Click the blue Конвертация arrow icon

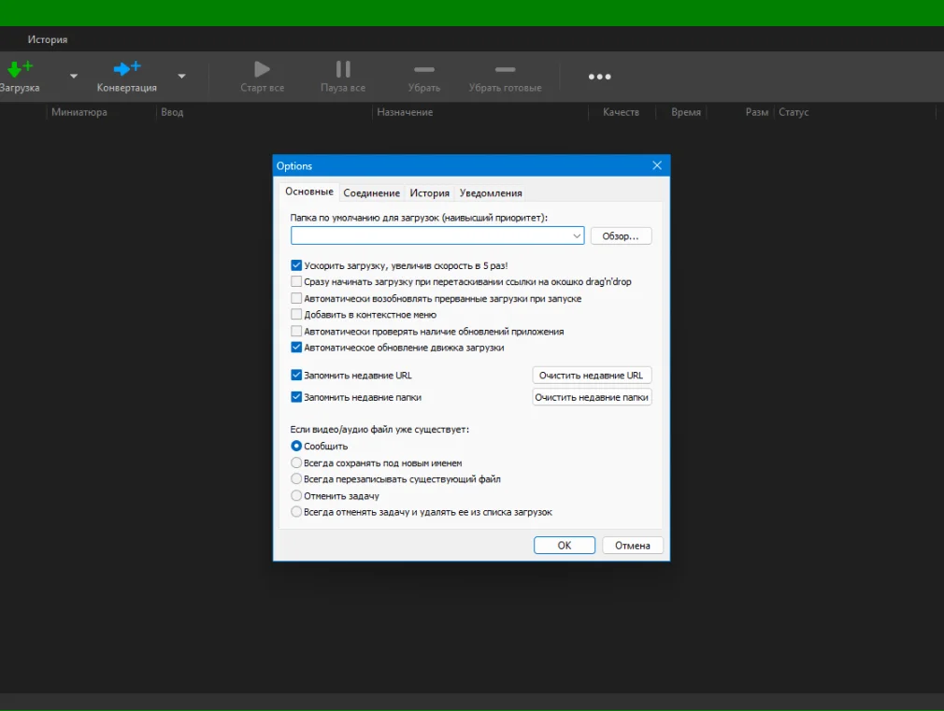click(126, 69)
